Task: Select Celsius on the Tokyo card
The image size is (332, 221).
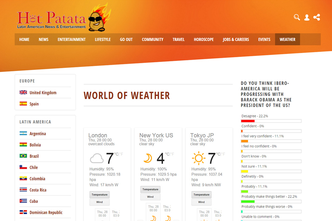Action: (219, 154)
